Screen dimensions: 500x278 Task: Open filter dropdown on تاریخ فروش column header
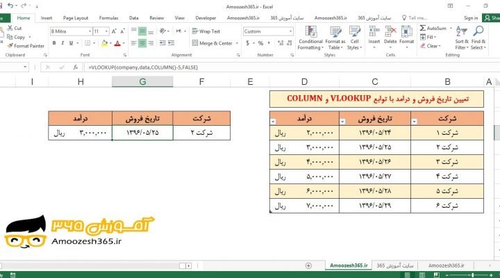(x=342, y=122)
